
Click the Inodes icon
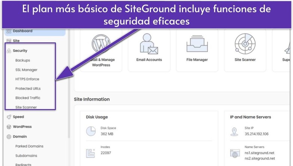click(91, 153)
